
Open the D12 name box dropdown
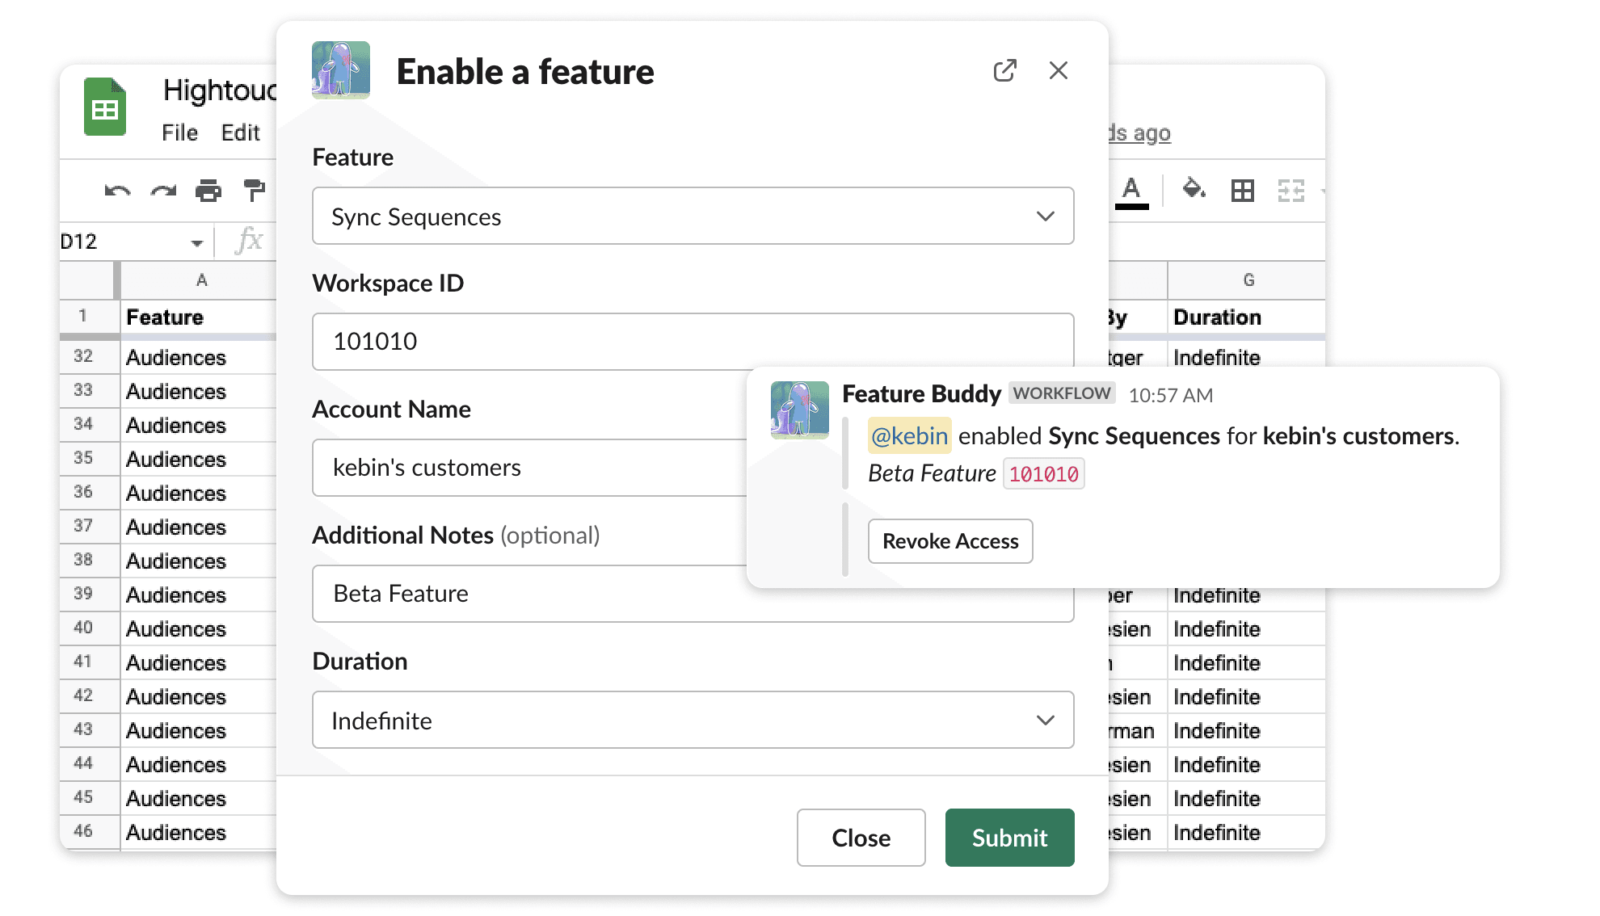click(x=196, y=242)
